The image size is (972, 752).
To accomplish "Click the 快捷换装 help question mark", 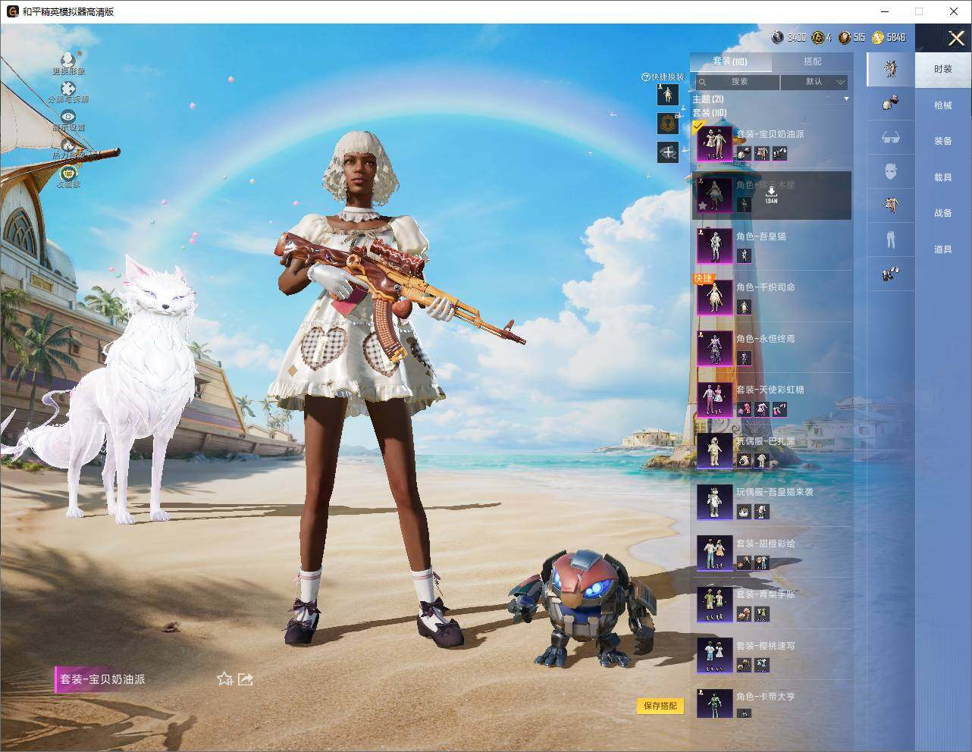I will pos(646,77).
